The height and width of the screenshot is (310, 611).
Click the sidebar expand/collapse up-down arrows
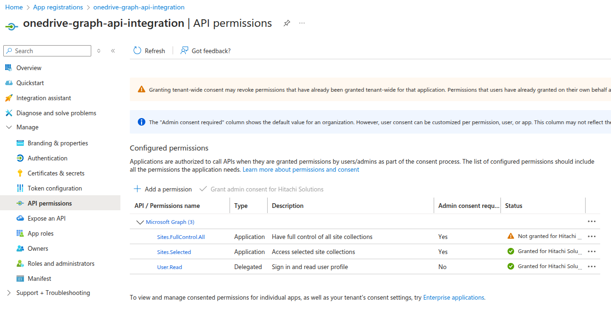tap(99, 51)
